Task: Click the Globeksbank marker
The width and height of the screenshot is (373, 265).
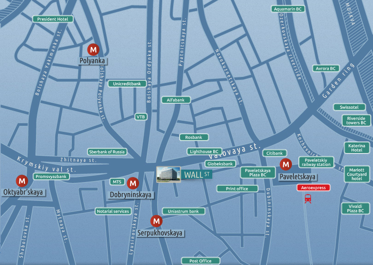Action: point(220,164)
